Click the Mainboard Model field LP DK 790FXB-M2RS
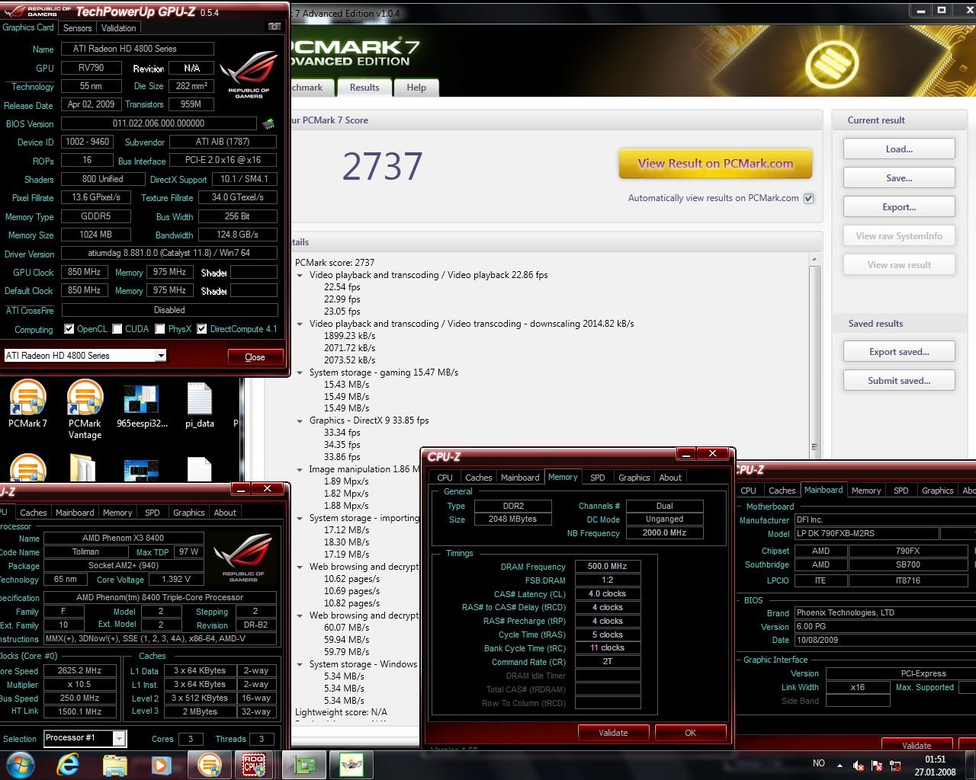Viewport: 976px width, 780px height. [x=865, y=534]
